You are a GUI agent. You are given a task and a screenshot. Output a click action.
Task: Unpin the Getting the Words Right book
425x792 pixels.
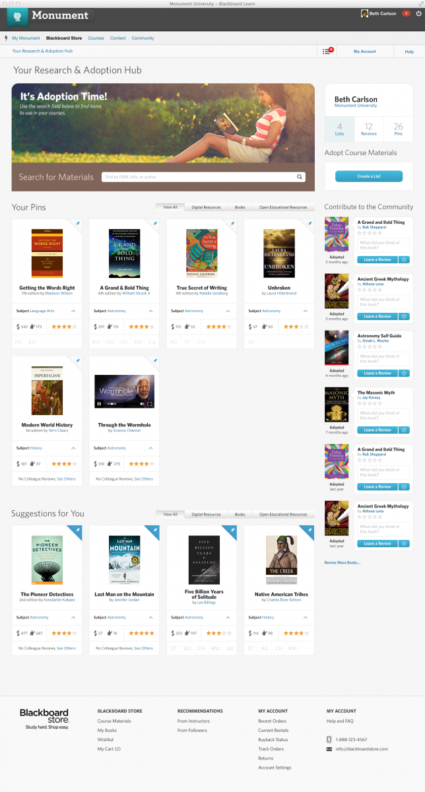click(77, 224)
